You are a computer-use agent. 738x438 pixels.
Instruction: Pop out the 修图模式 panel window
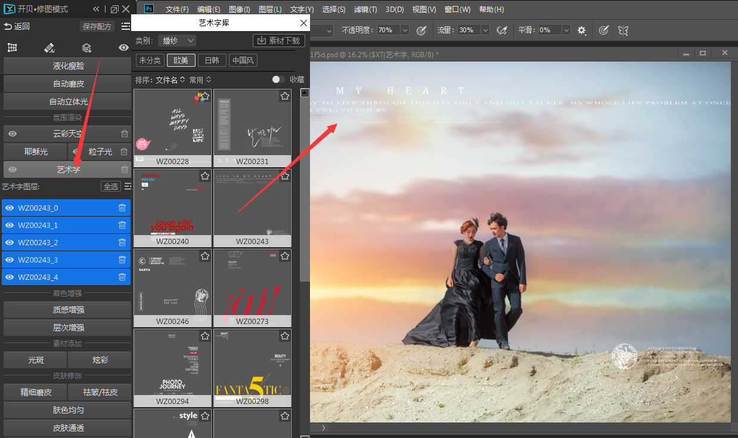coord(114,9)
